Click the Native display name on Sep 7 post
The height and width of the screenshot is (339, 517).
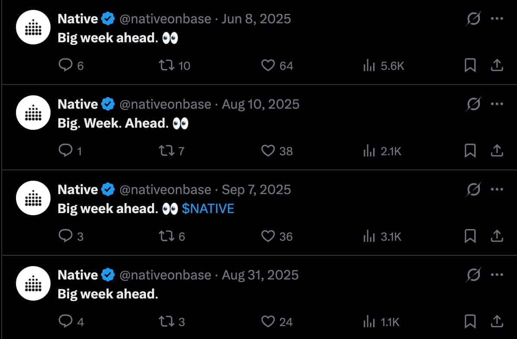click(x=78, y=190)
